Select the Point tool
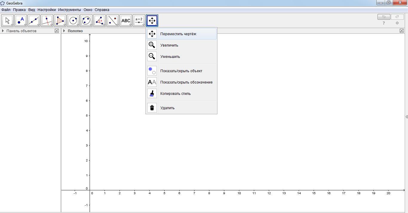Screen dimensions: 408x213 coord(21,21)
